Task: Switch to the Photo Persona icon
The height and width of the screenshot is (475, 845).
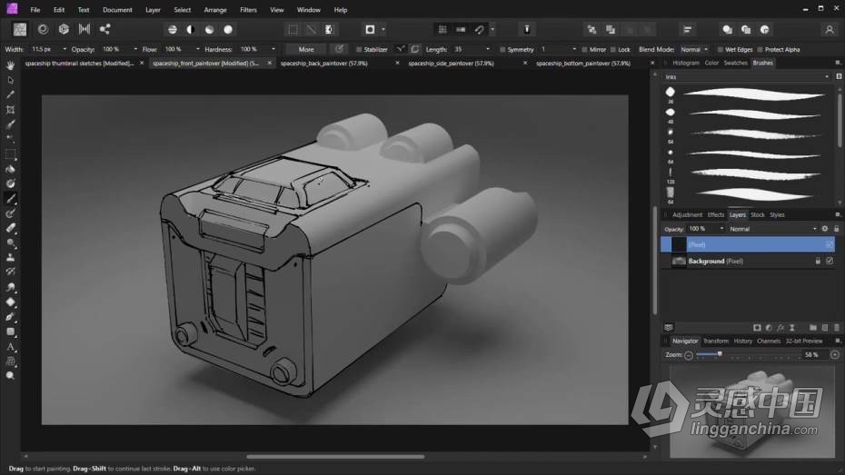Action: [20, 29]
